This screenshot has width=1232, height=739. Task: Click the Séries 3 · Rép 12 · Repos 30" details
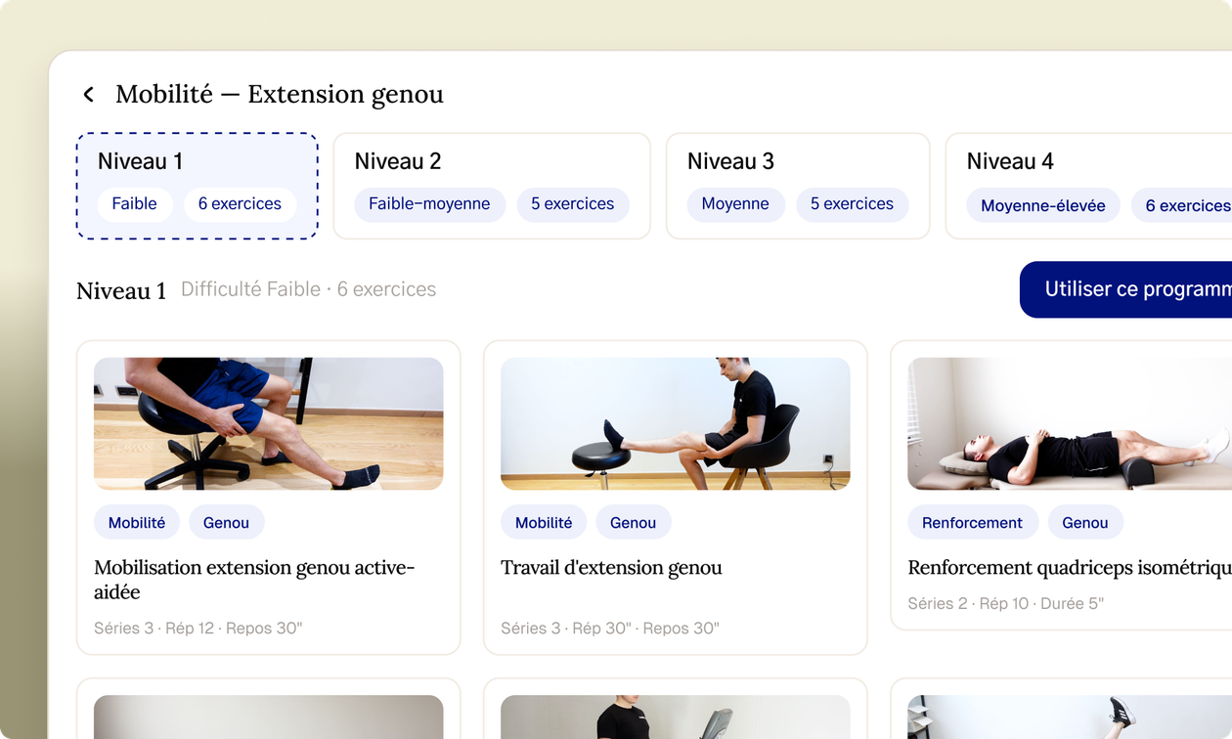click(x=198, y=629)
